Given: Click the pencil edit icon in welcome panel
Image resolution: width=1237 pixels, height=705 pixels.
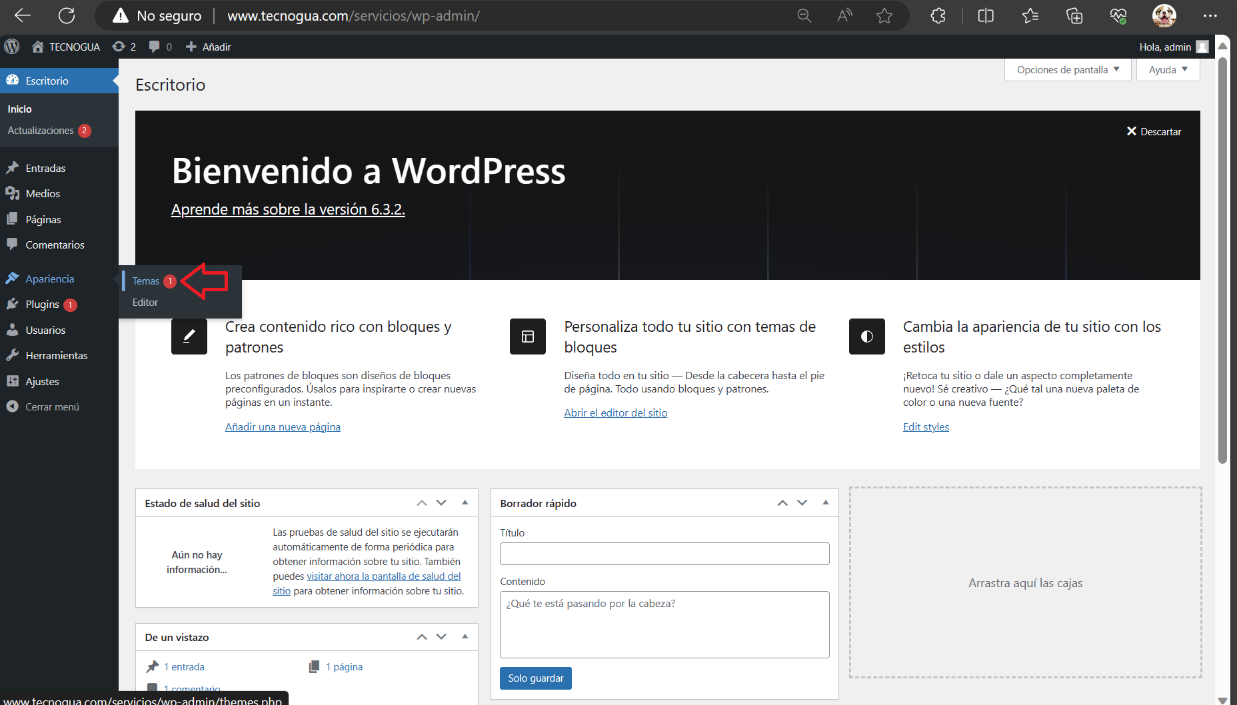Looking at the screenshot, I should [x=189, y=337].
